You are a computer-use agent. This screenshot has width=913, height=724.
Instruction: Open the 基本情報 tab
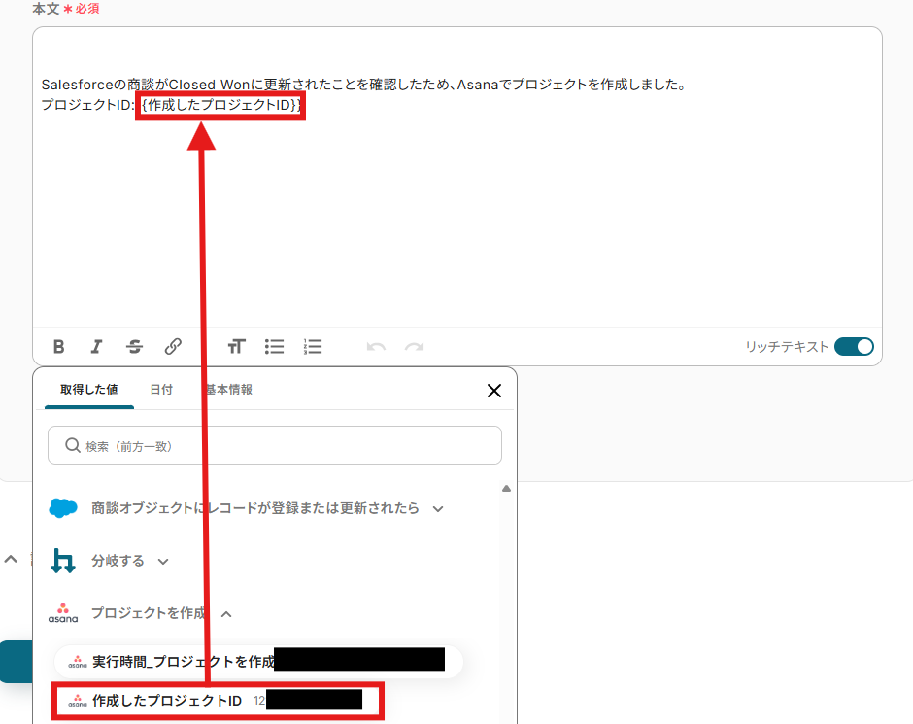point(229,389)
